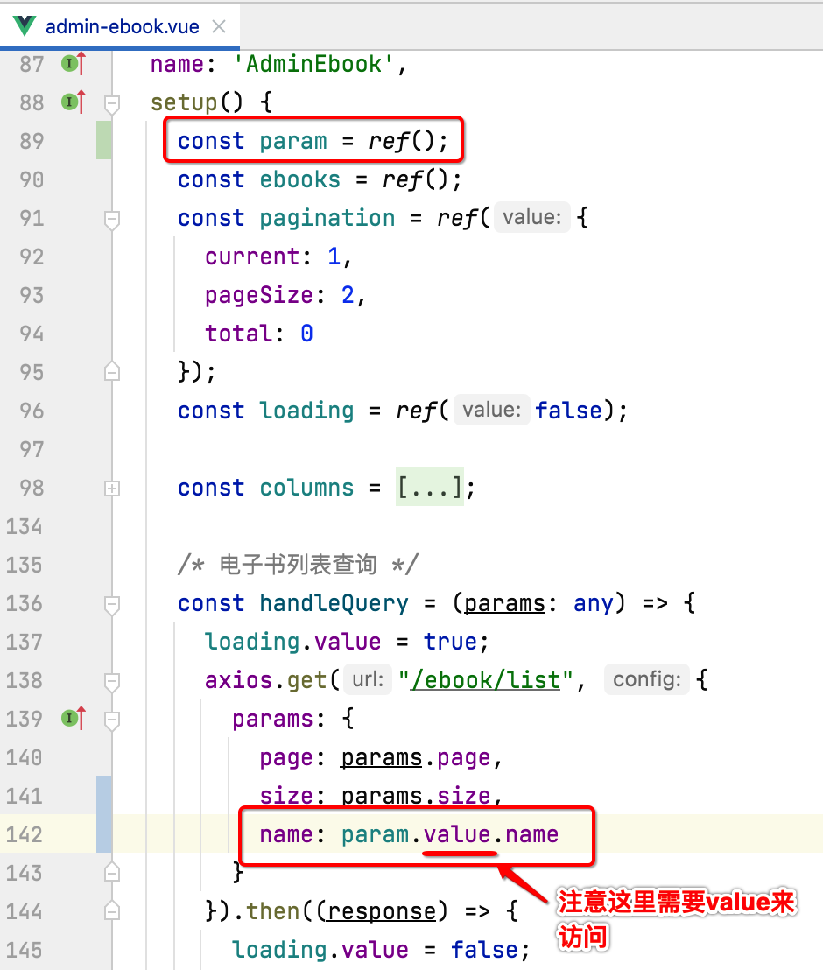Click the false value on line 96

coord(568,410)
